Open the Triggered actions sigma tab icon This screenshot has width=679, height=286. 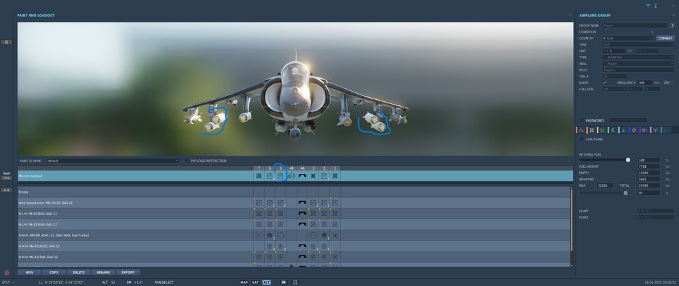612,130
